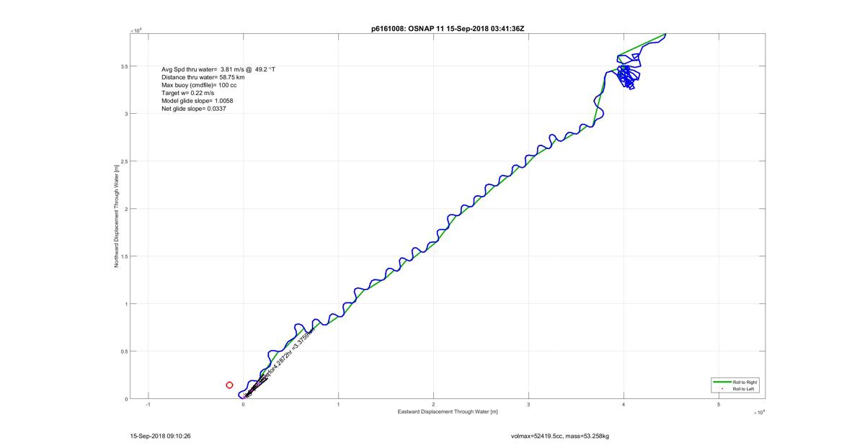Click the 'Northward Displacement Through Water [m]' axis label
The height and width of the screenshot is (448, 865).
click(x=117, y=217)
